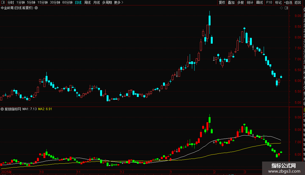This screenshot has height=175, width=305.
Task: Open the 多周期 multi-period view
Action: point(107,2)
